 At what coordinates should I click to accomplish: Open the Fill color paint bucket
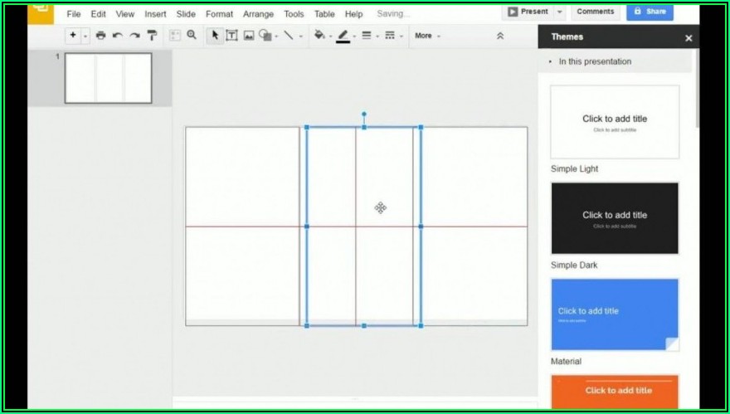click(319, 36)
